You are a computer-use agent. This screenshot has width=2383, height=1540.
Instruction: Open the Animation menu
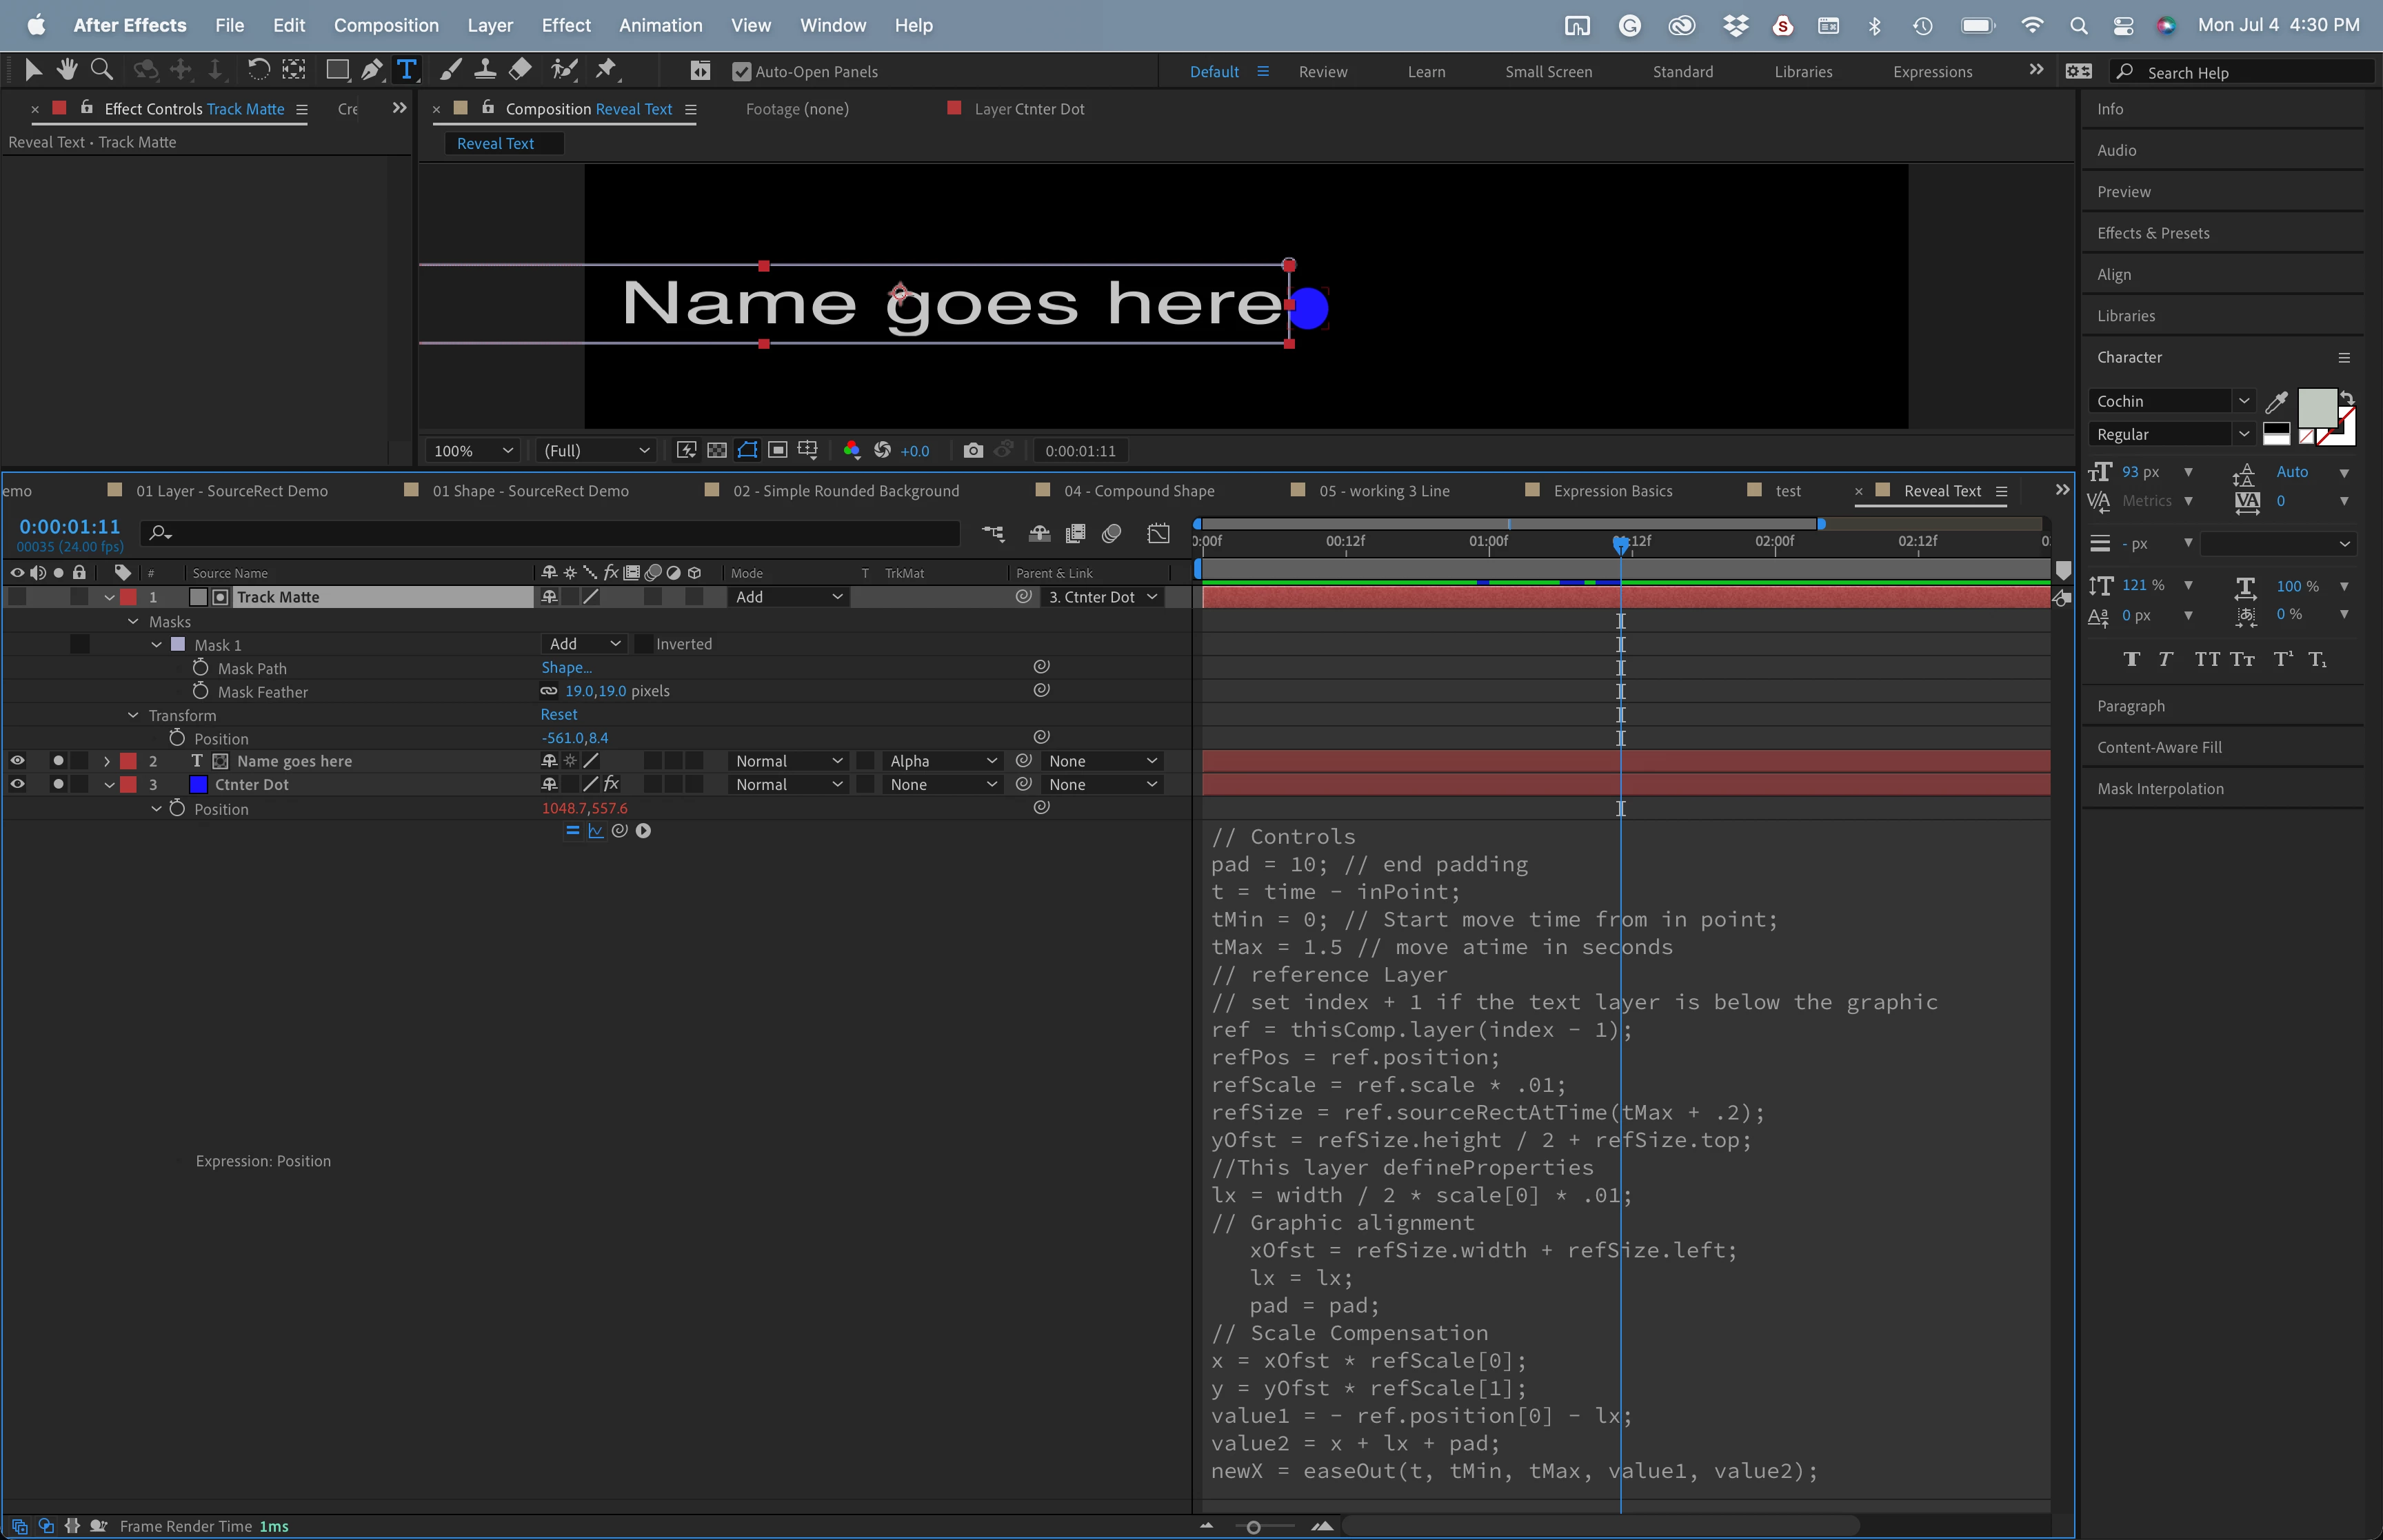coord(660,25)
